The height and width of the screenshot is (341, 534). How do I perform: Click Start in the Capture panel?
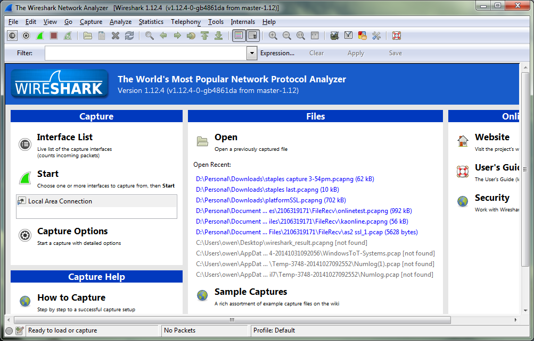tap(48, 174)
